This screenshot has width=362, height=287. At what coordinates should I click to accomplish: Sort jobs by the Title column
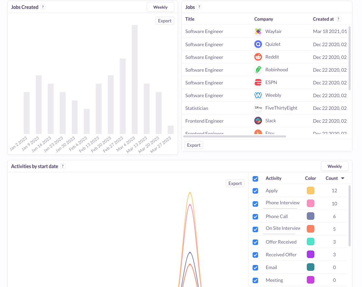[190, 19]
